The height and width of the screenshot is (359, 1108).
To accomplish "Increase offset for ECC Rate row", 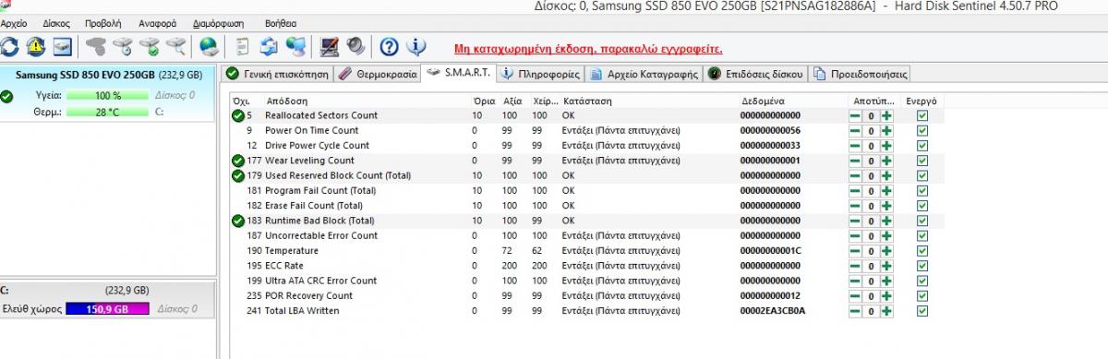I will 886,266.
